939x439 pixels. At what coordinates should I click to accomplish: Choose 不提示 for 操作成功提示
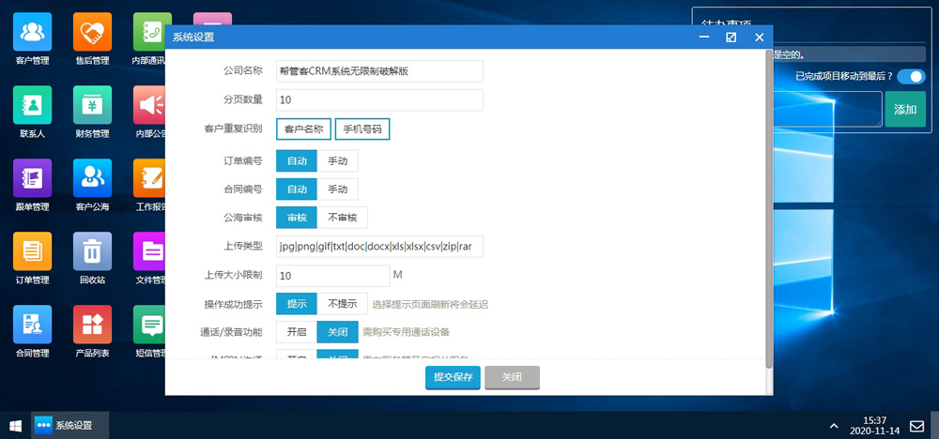pyautogui.click(x=342, y=304)
